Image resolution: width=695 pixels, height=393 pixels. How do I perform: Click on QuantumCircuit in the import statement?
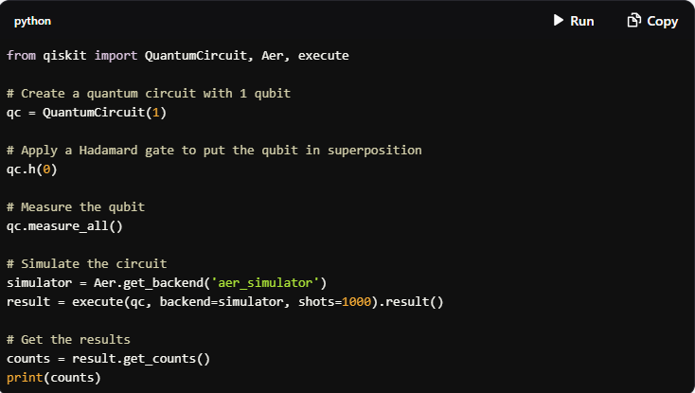point(195,55)
